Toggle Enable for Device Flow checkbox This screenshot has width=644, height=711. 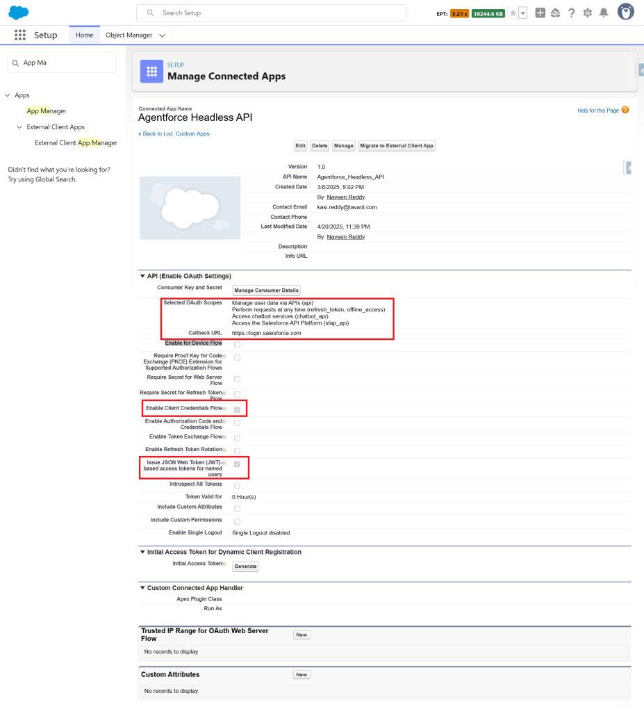[x=237, y=344]
